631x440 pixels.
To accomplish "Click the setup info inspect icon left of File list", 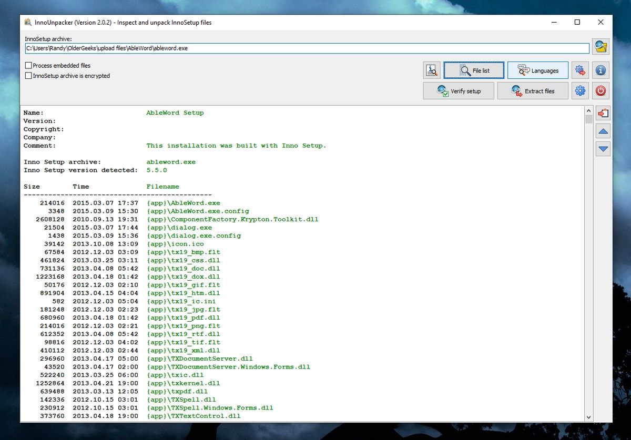I will click(x=432, y=70).
